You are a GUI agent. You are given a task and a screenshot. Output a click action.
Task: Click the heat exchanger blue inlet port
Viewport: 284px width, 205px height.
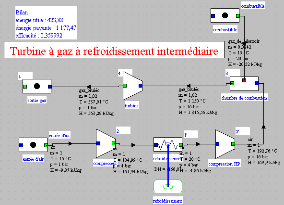pos(156,145)
